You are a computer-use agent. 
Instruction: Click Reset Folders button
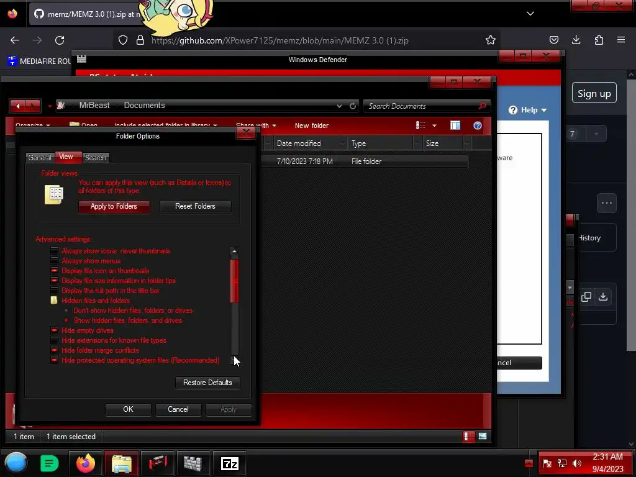pyautogui.click(x=195, y=206)
